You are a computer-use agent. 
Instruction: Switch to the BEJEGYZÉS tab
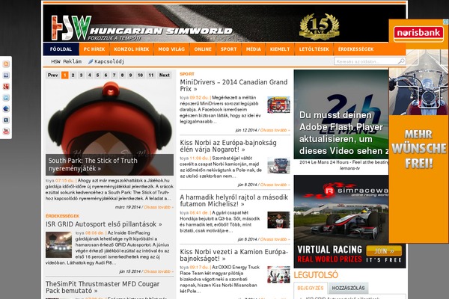point(311,288)
